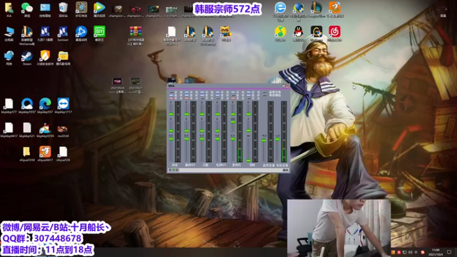Toggle the red 开关 switch on 麦克风 channel
The image size is (457, 257).
point(233,98)
